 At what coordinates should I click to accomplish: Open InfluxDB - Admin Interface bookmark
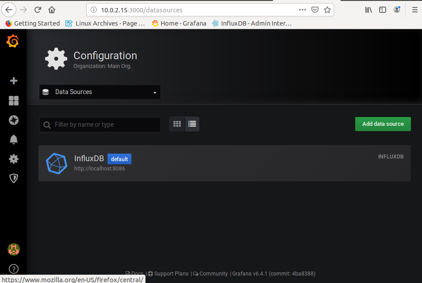click(x=252, y=23)
